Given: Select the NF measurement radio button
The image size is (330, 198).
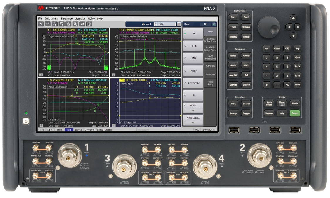Looking at the screenshot, I should point(193,33).
